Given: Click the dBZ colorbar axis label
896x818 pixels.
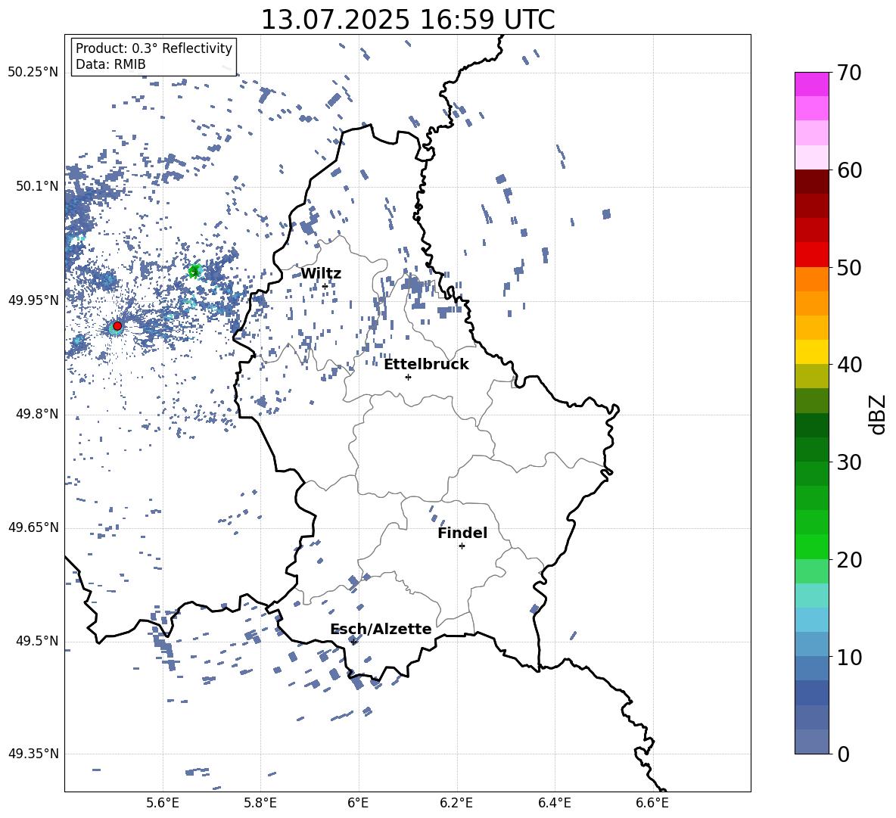Looking at the screenshot, I should pos(879,414).
